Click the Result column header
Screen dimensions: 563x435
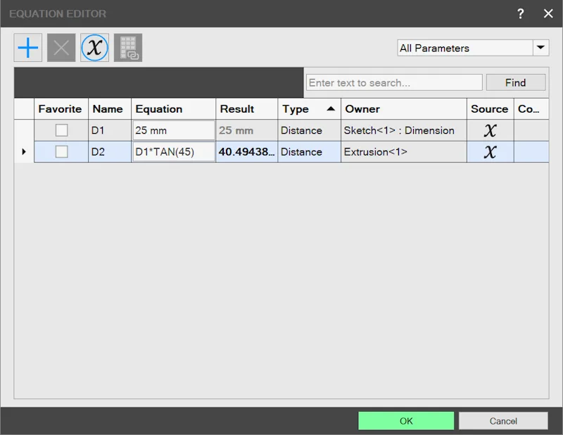(247, 109)
